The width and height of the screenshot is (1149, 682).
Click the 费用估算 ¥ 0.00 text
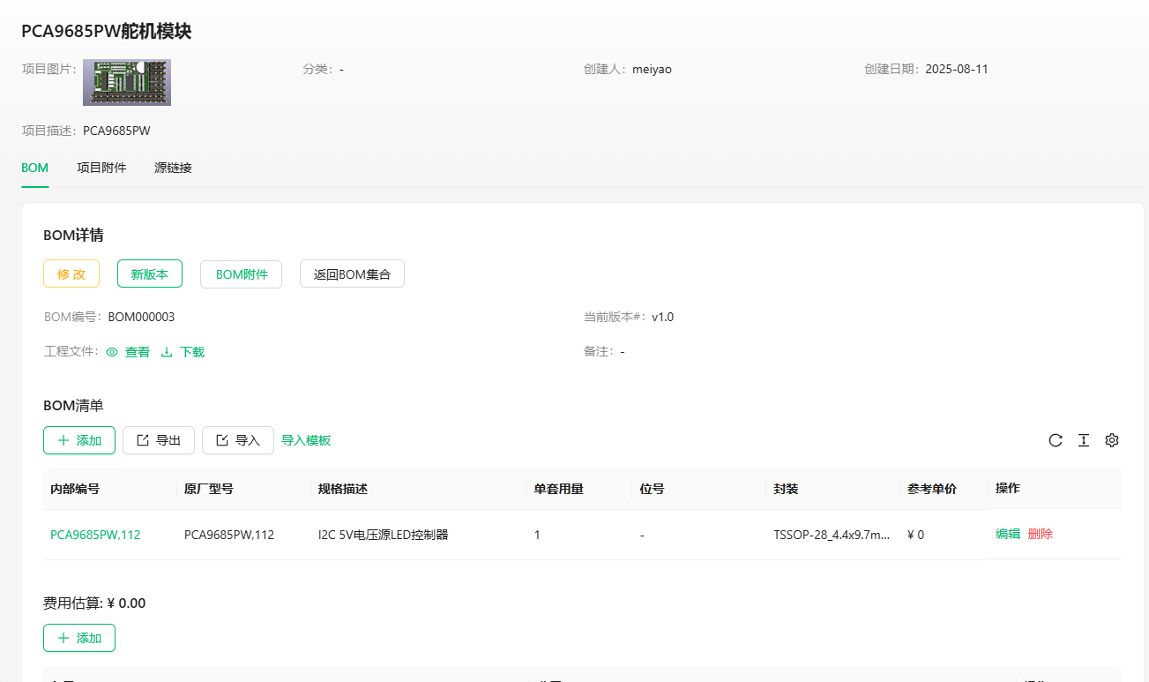(x=94, y=603)
